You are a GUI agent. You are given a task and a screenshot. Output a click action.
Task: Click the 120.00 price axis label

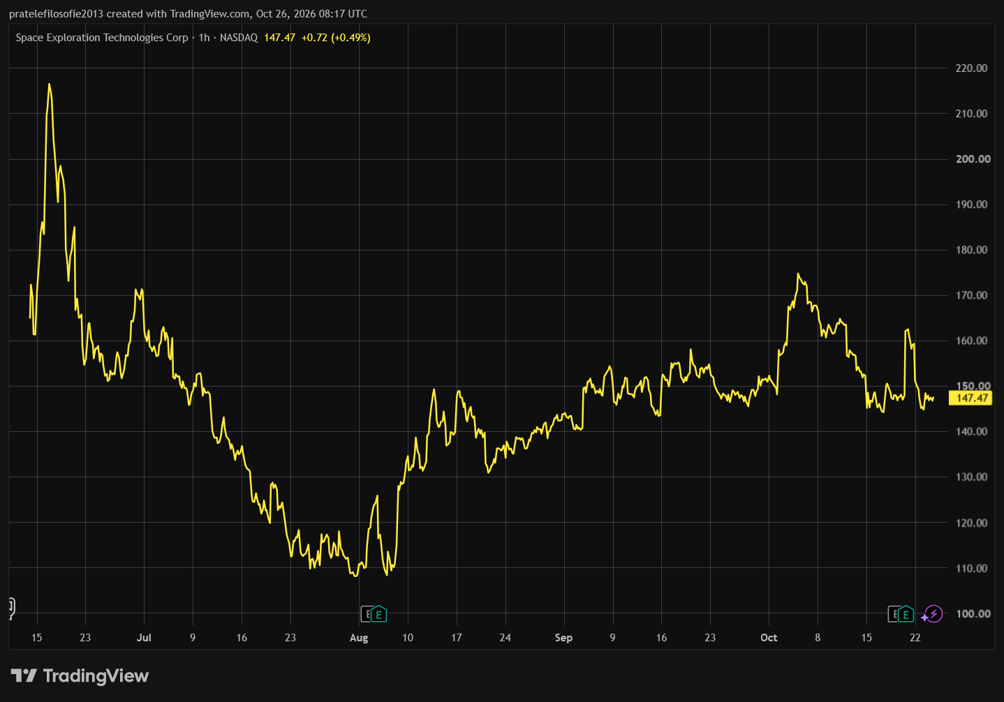[x=971, y=523]
